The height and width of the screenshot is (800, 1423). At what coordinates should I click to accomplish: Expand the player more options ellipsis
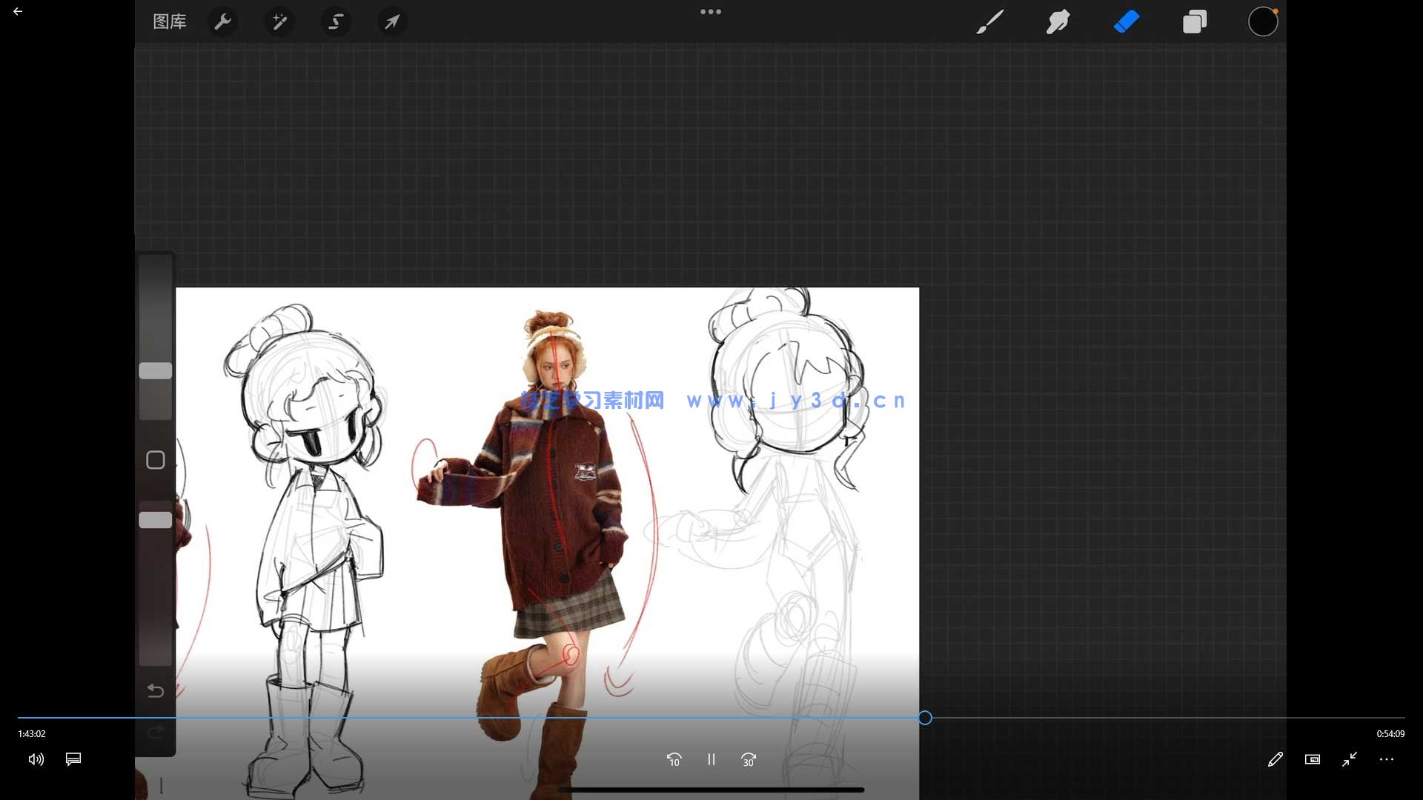tap(1387, 759)
